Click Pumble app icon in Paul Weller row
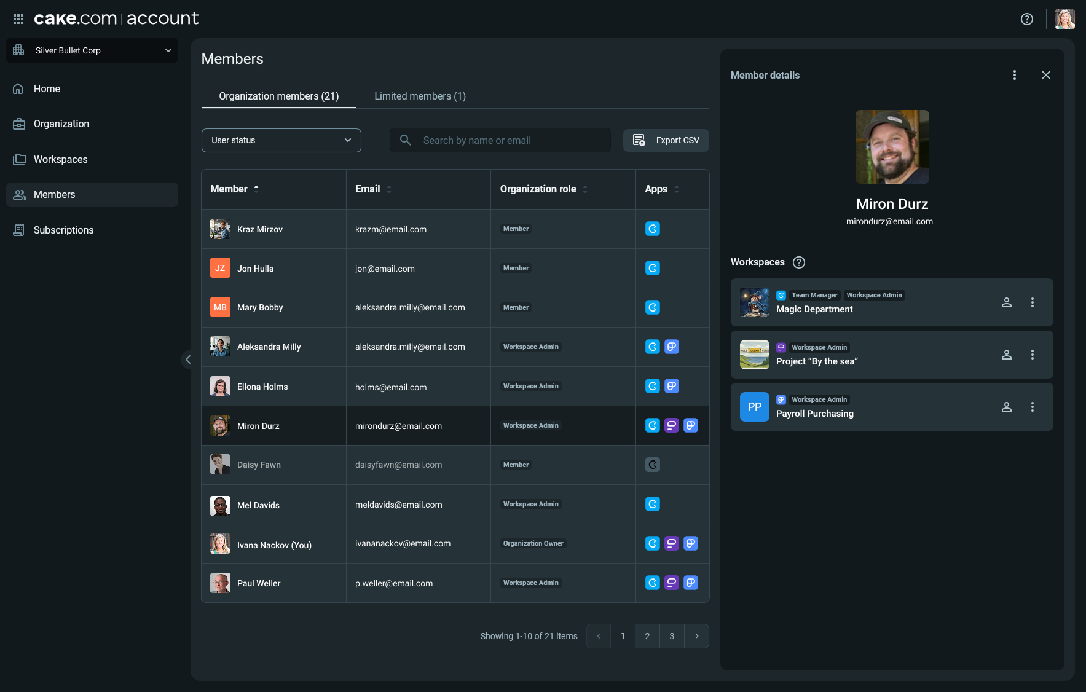 [x=672, y=583]
